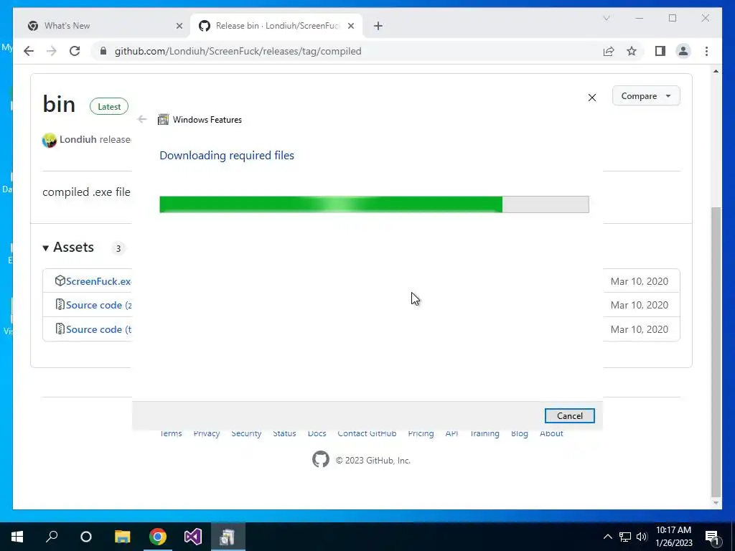735x551 pixels.
Task: Open the taskbar search icon
Action: tap(52, 537)
